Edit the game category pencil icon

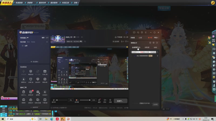pos(85,41)
